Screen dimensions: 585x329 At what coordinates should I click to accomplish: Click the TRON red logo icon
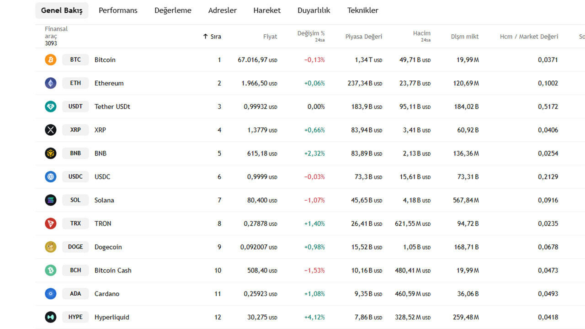(51, 223)
